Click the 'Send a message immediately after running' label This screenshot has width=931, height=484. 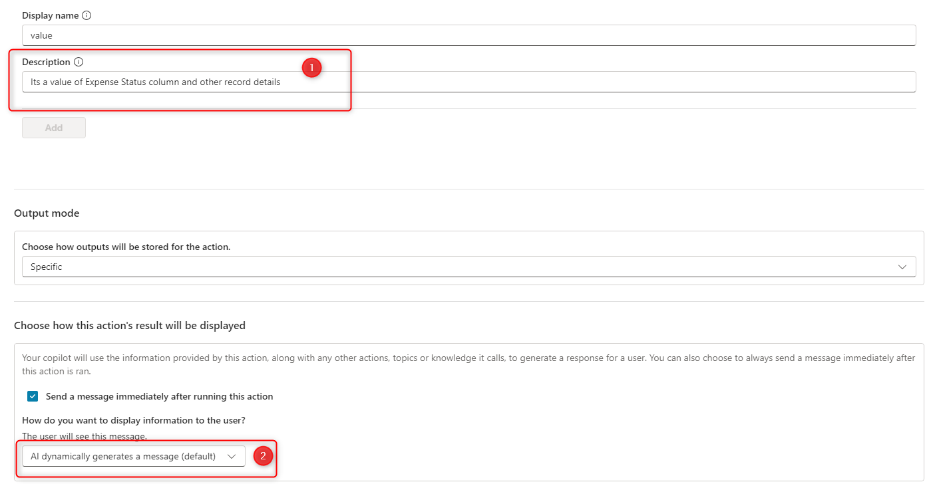coord(159,396)
